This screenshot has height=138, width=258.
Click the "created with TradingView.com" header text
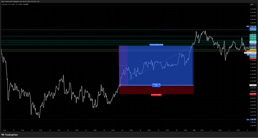[13, 1]
